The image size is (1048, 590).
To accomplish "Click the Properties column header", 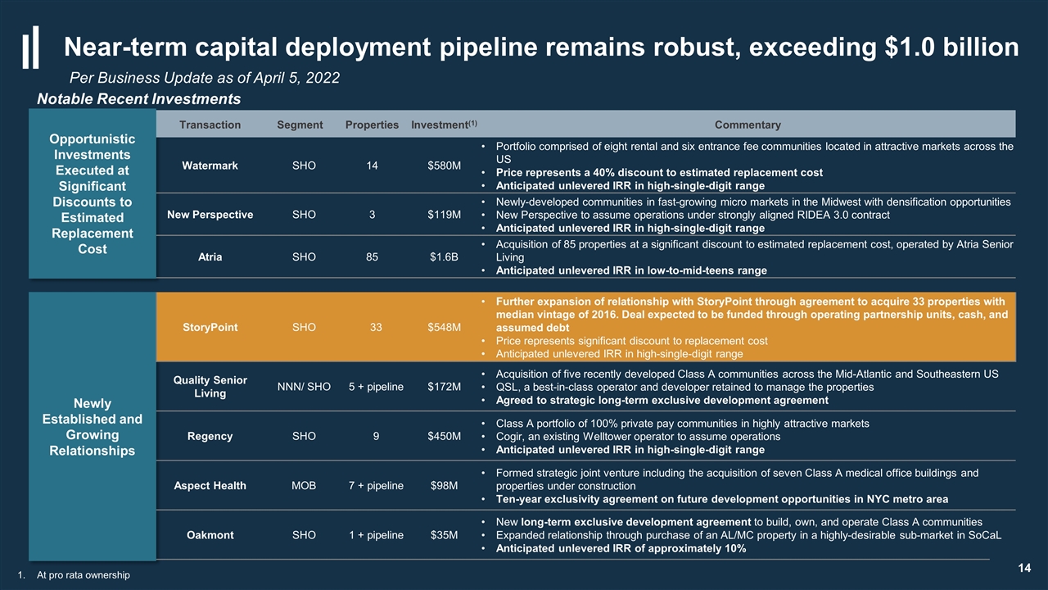I will click(372, 125).
